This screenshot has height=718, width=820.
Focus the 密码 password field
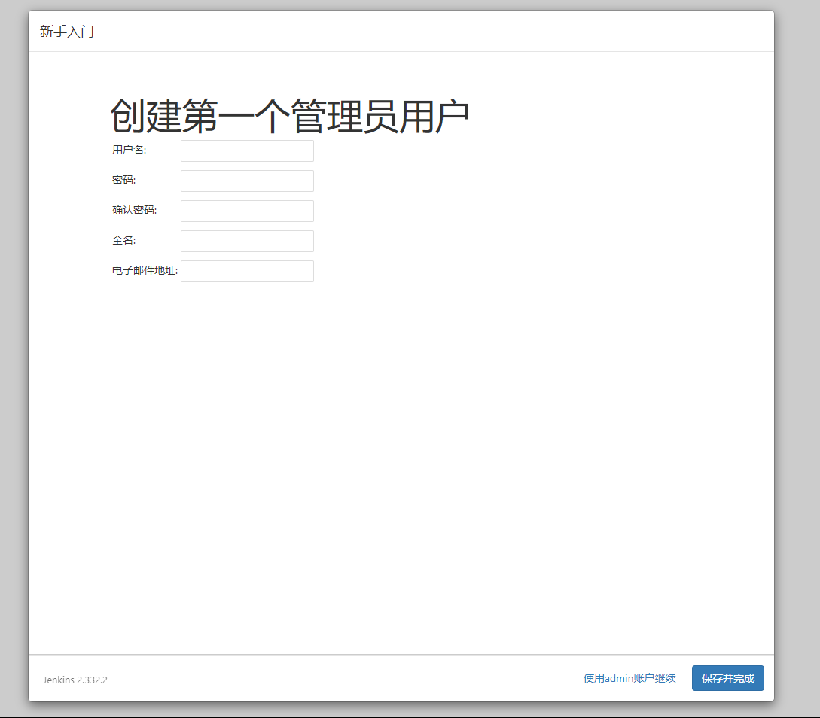247,181
